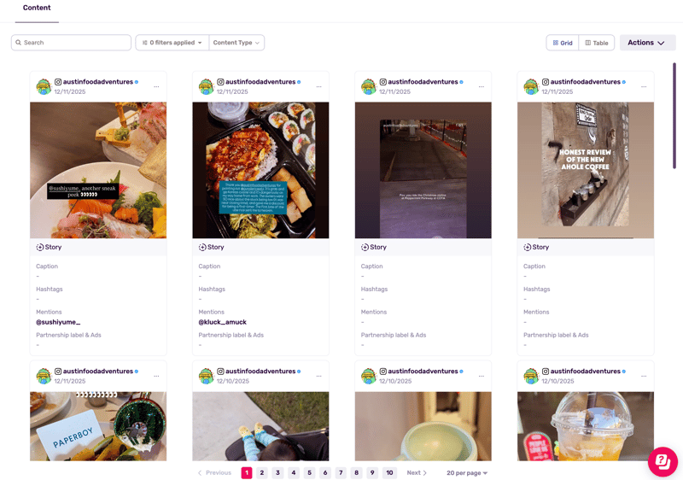This screenshot has width=683, height=480.
Task: Open the green cup thumbnail
Action: tap(423, 426)
